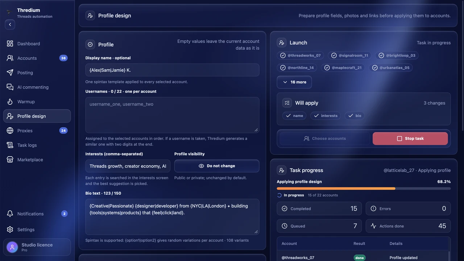This screenshot has width=464, height=261.
Task: Click the Posting paper-plane icon
Action: (x=10, y=72)
